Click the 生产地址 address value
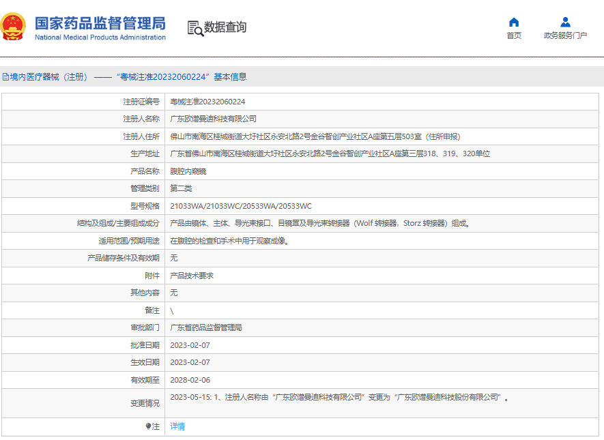This screenshot has height=440, width=604. click(x=330, y=153)
